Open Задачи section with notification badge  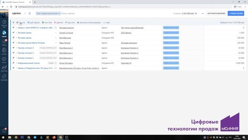[4, 42]
